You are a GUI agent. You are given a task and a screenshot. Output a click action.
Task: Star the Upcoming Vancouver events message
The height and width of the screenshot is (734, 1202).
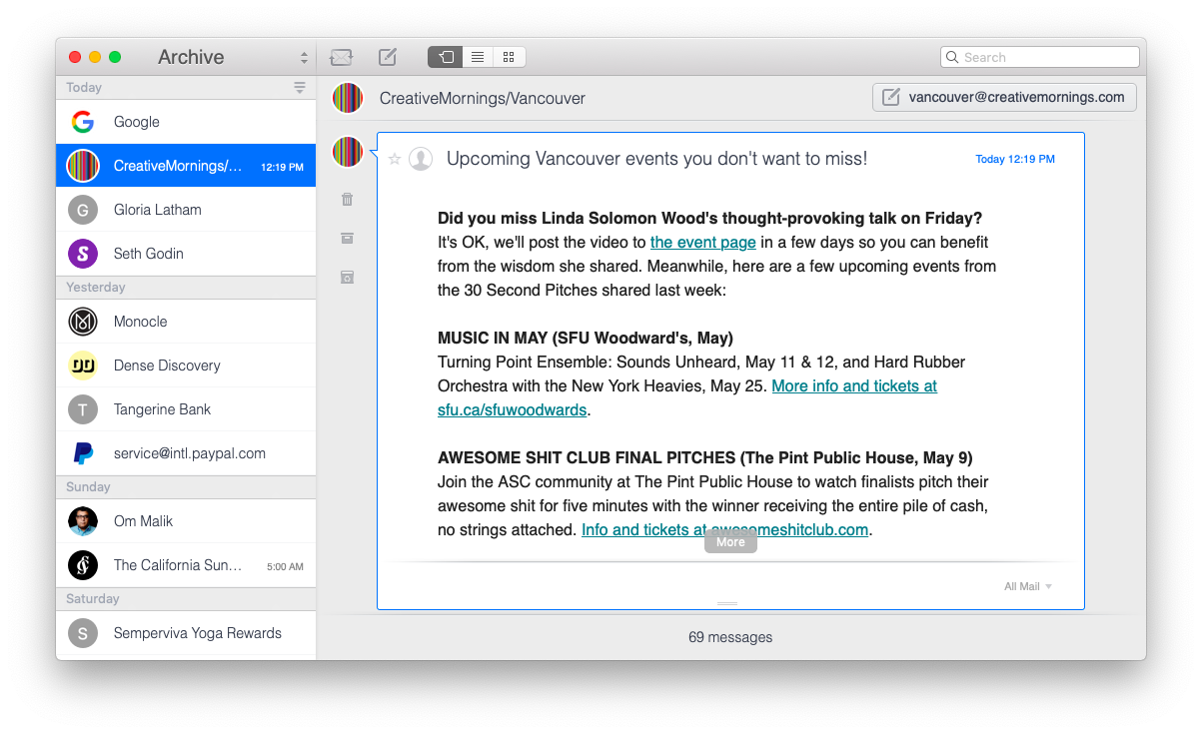pos(395,159)
